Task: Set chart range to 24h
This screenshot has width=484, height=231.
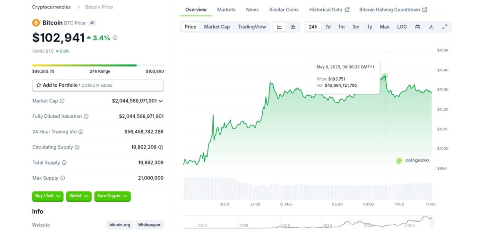Action: click(313, 27)
